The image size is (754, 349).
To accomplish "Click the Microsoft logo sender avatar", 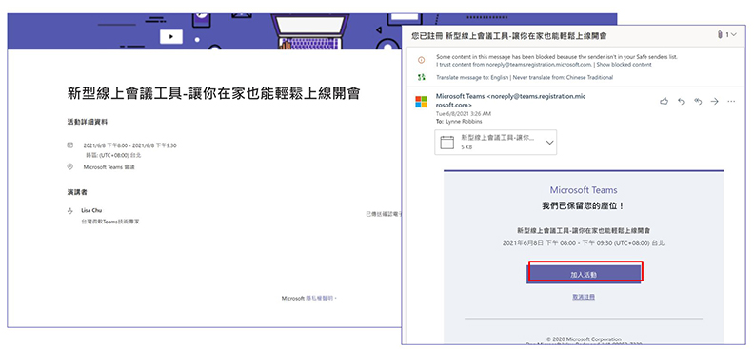I will [x=421, y=102].
